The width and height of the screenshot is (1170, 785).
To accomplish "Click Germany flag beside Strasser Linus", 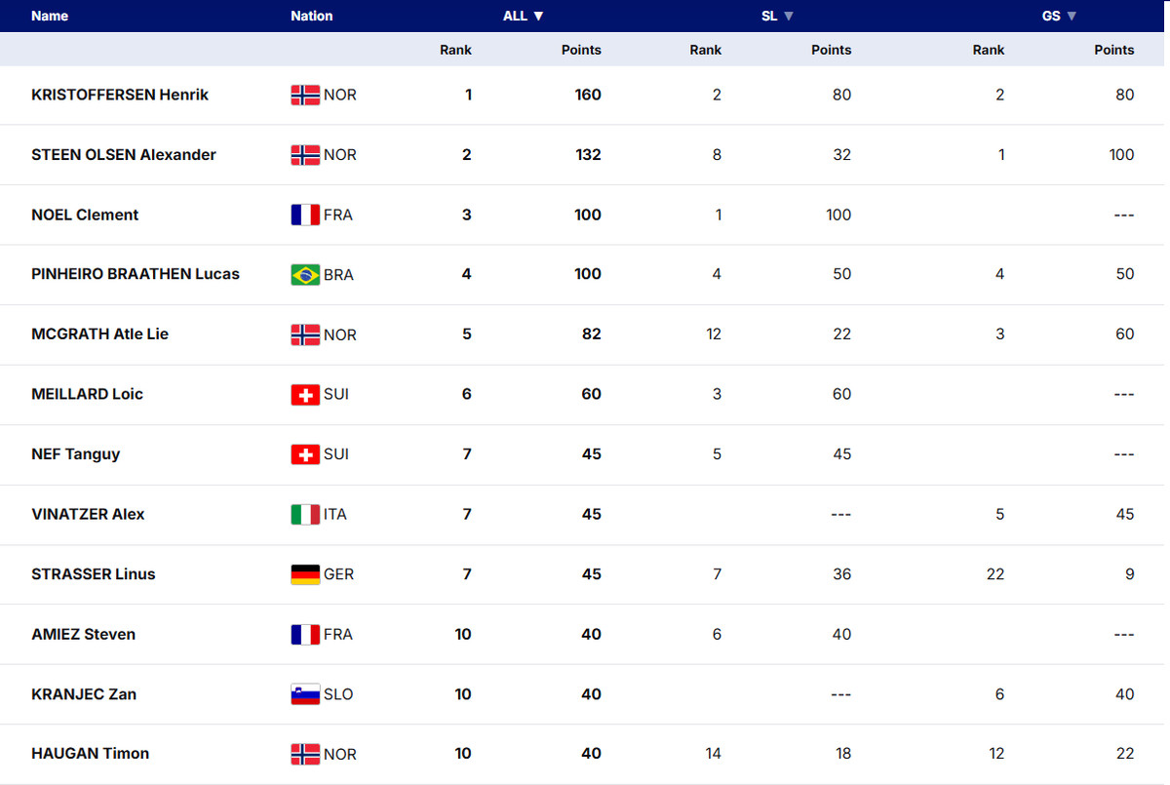I will 305,574.
